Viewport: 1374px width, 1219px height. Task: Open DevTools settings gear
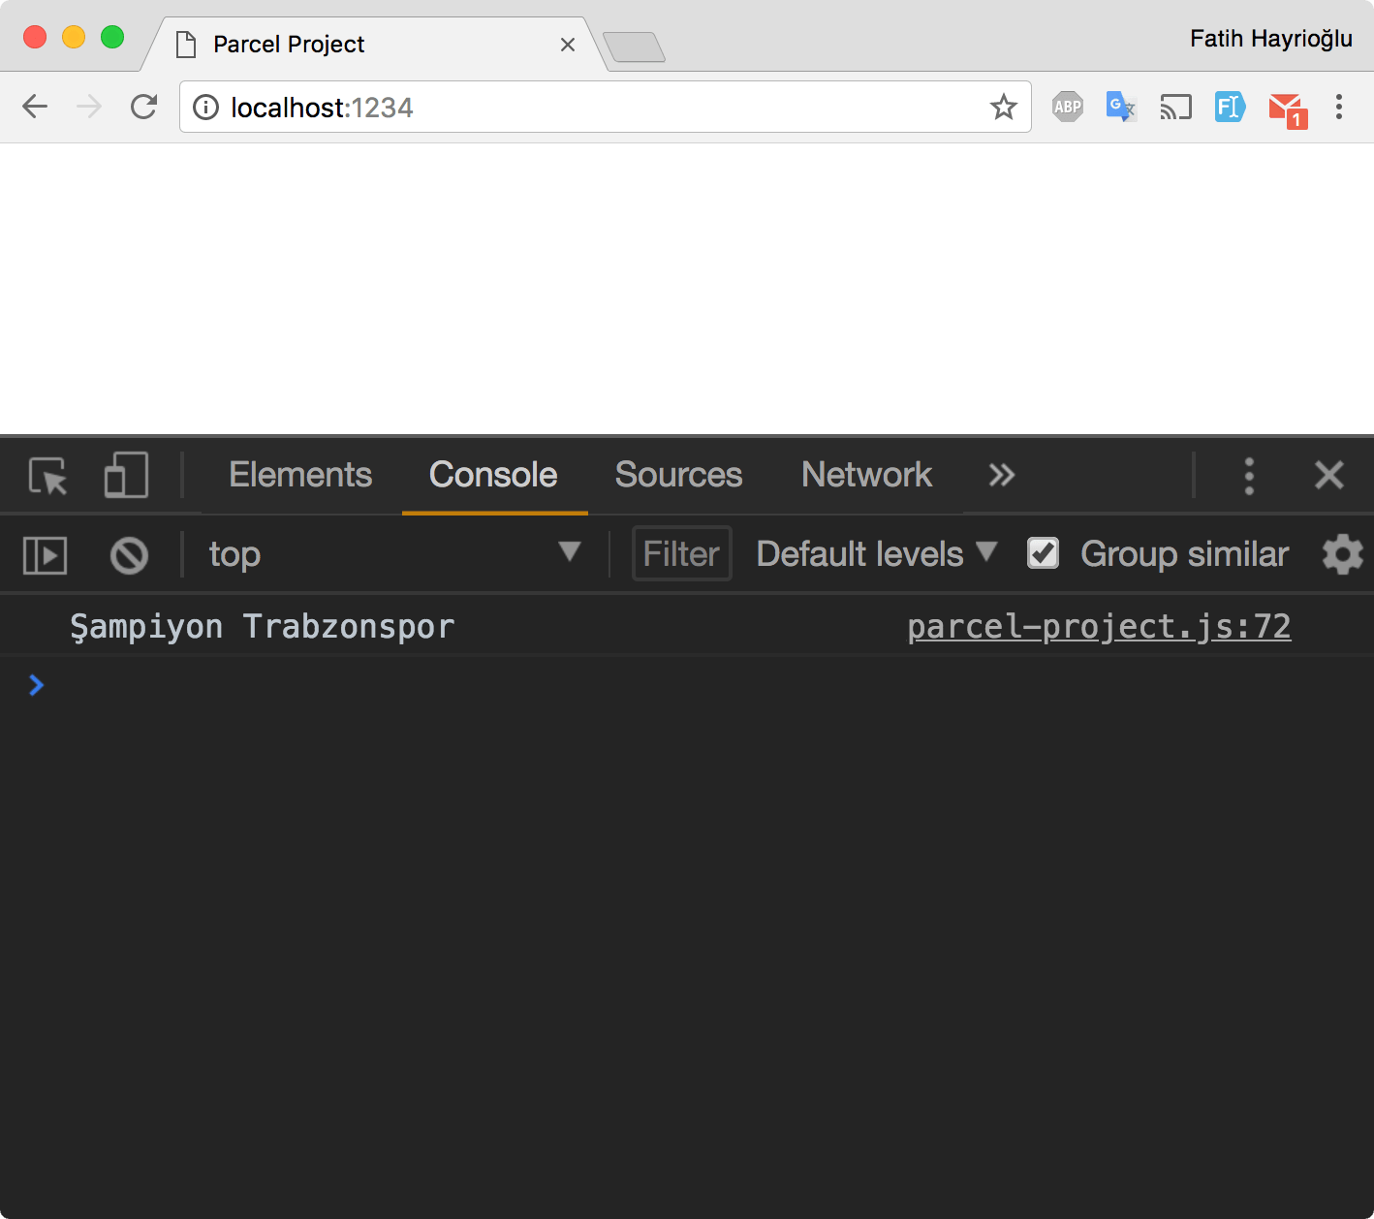click(1341, 553)
